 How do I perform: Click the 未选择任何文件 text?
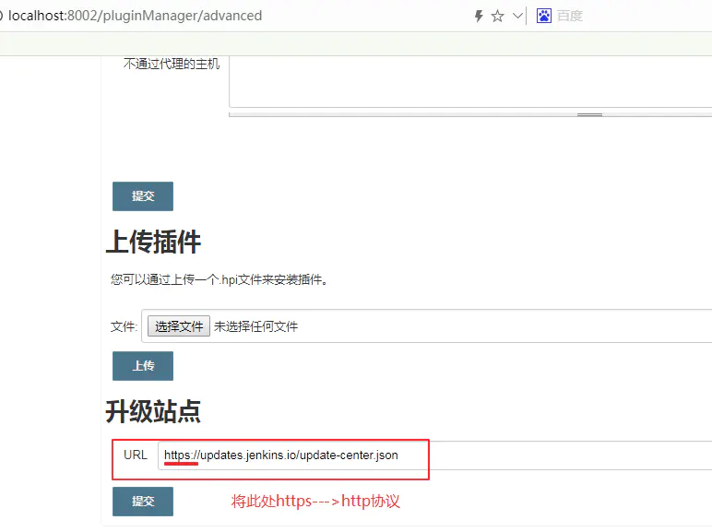pos(255,326)
